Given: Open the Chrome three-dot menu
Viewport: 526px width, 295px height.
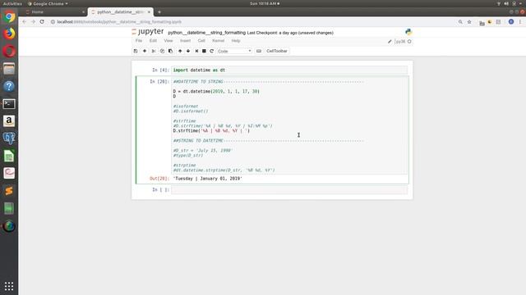Looking at the screenshot, I should pos(520,22).
